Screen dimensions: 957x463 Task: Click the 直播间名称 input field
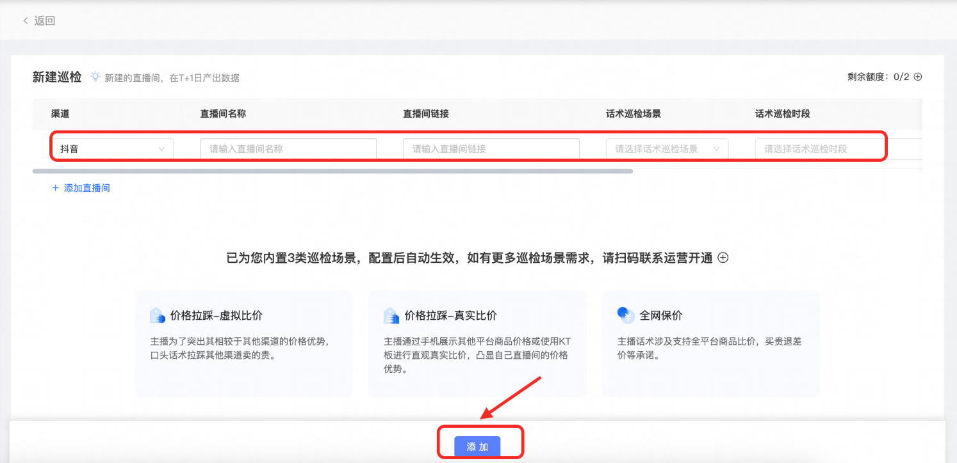[x=288, y=148]
